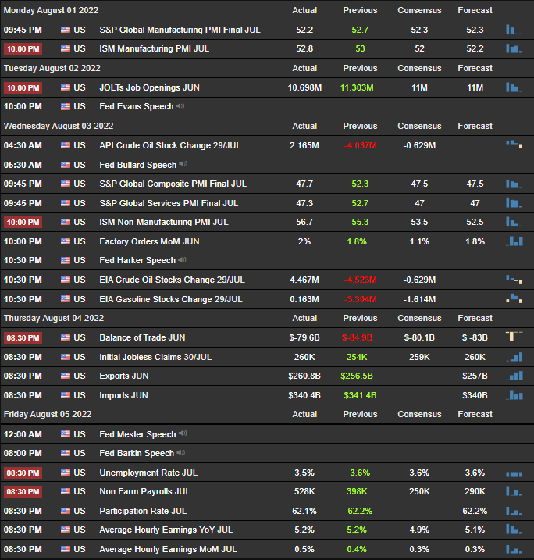Click the US flag on the JOLTs Job Openings row

point(66,87)
